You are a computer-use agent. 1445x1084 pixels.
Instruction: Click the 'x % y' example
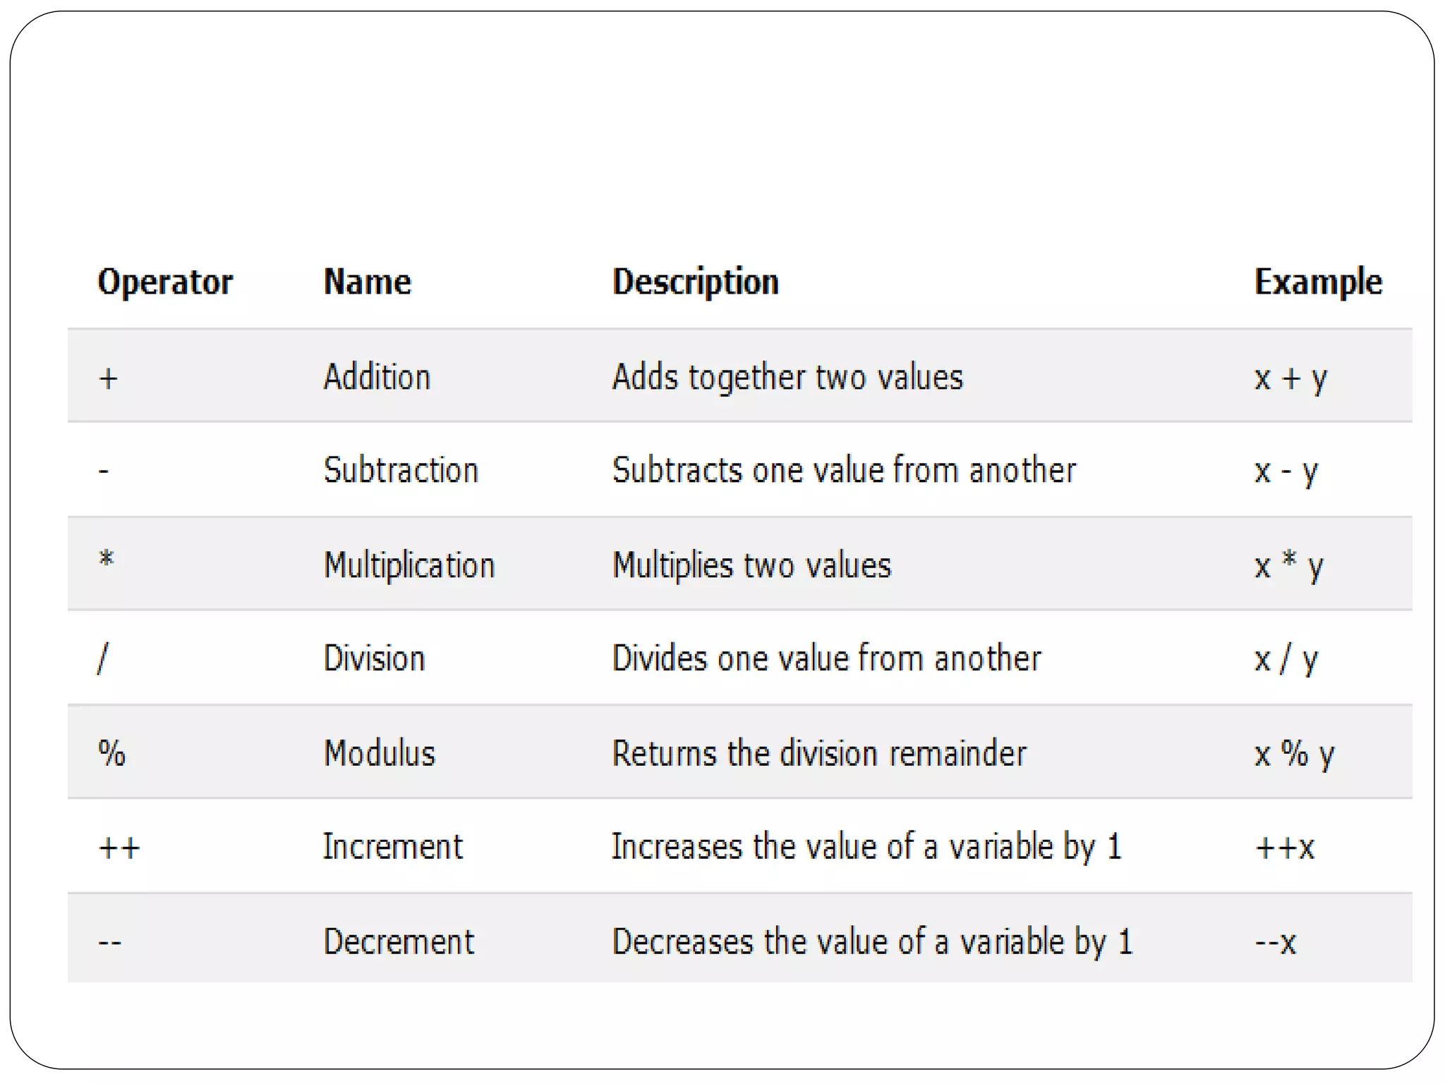tap(1294, 754)
